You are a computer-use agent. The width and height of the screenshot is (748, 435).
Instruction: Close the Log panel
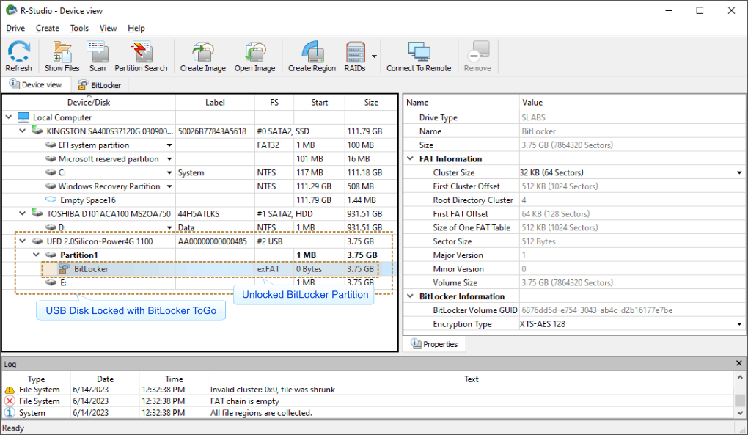coord(739,363)
